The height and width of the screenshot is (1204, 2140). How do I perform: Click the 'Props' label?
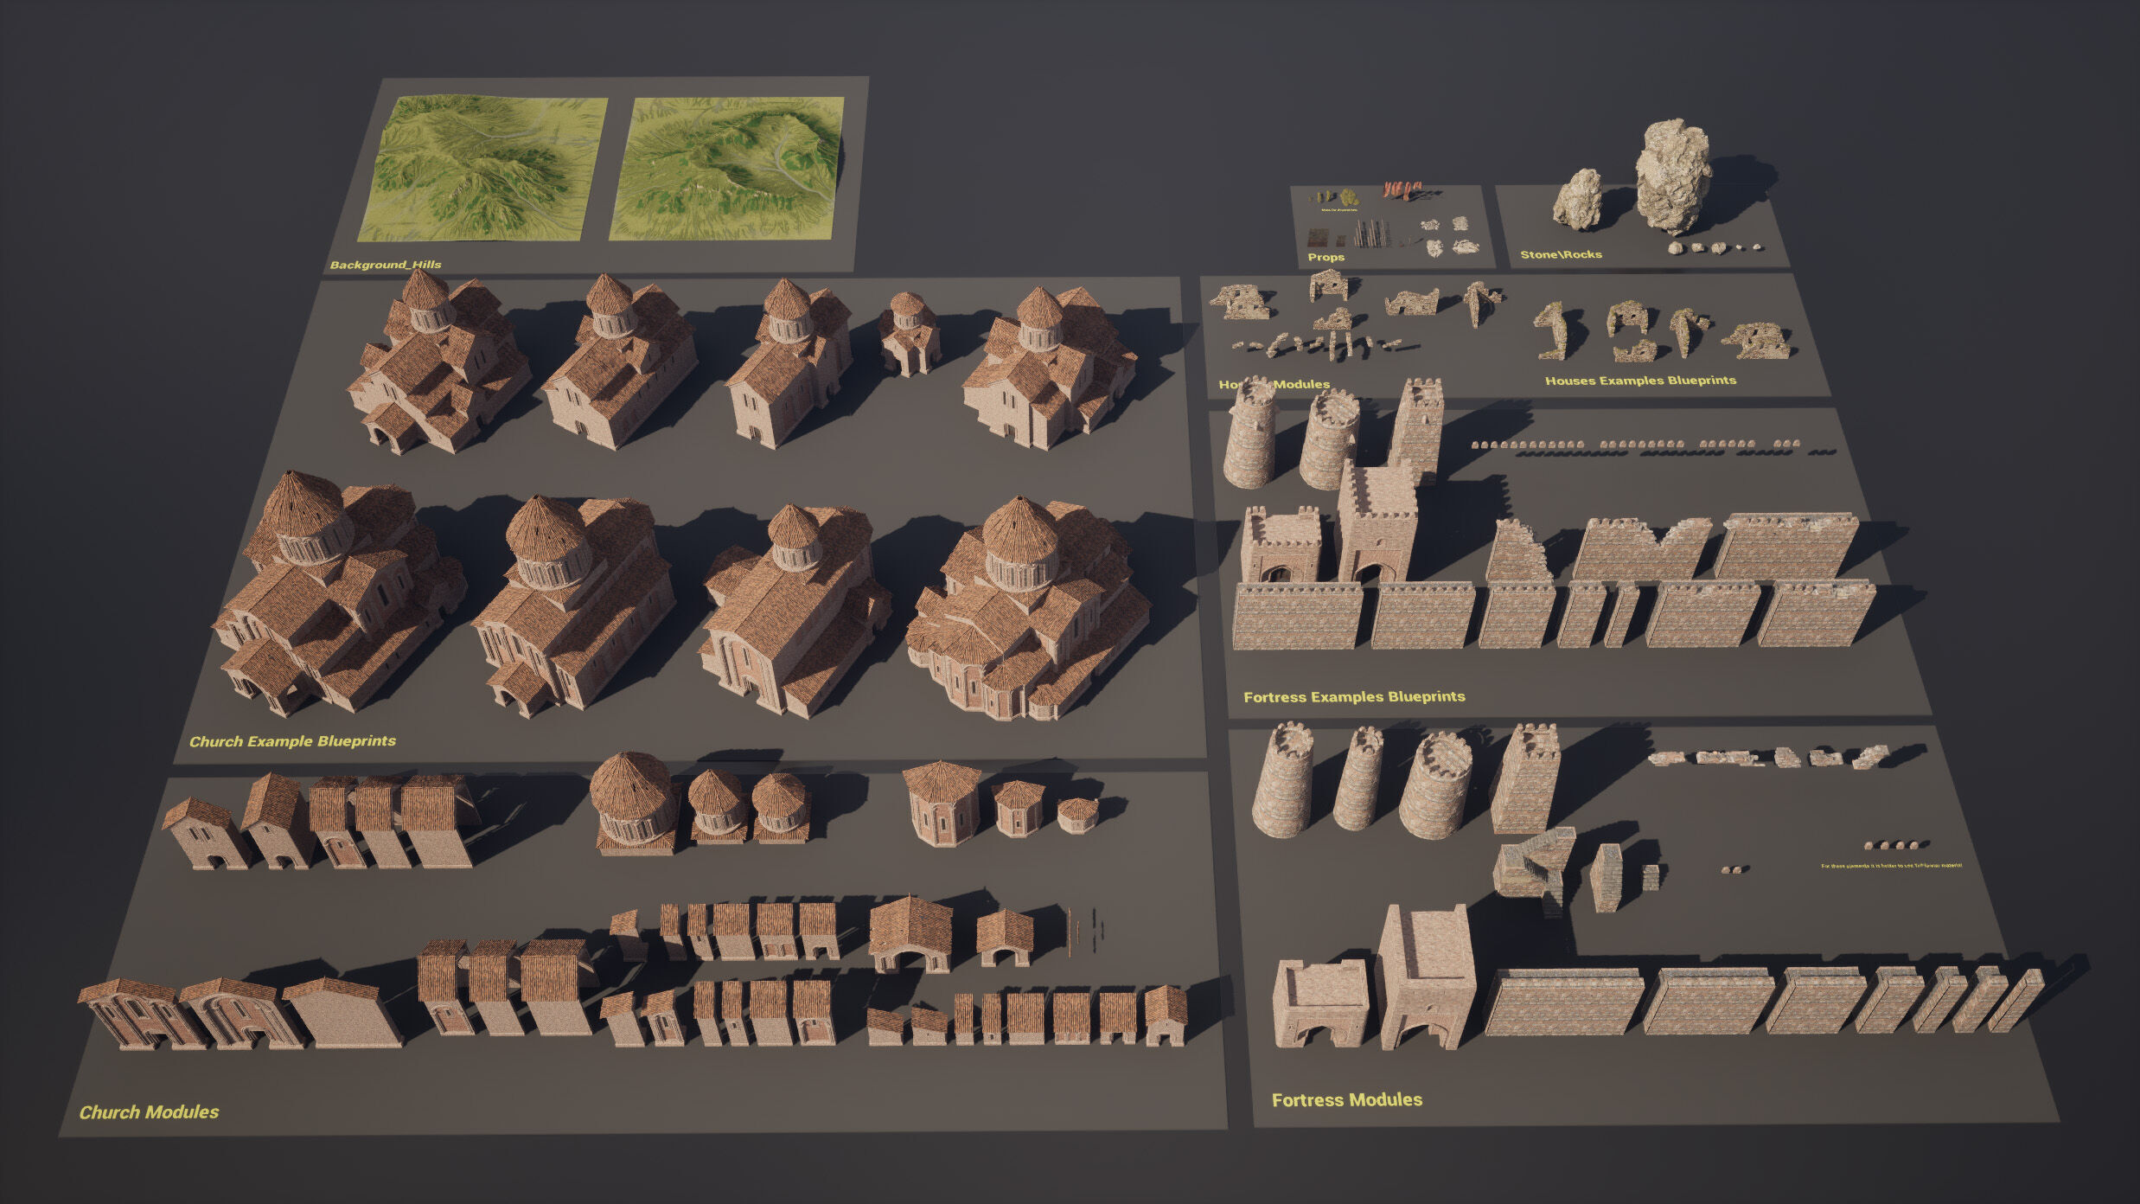coord(1326,257)
